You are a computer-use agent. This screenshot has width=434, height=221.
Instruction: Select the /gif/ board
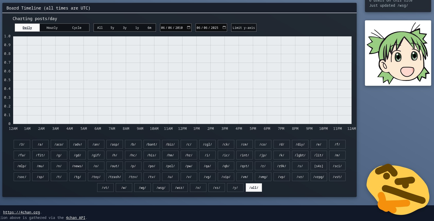[96, 155]
